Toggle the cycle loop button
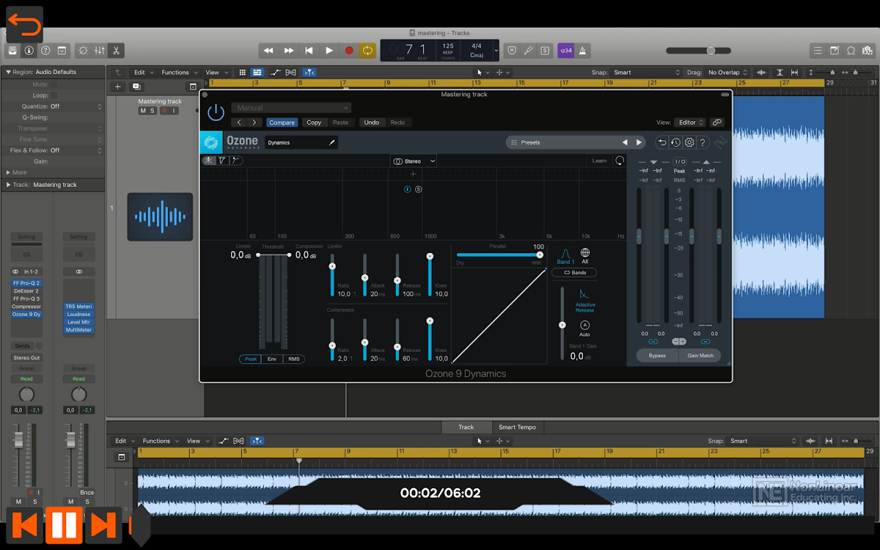The width and height of the screenshot is (880, 550). tap(368, 50)
